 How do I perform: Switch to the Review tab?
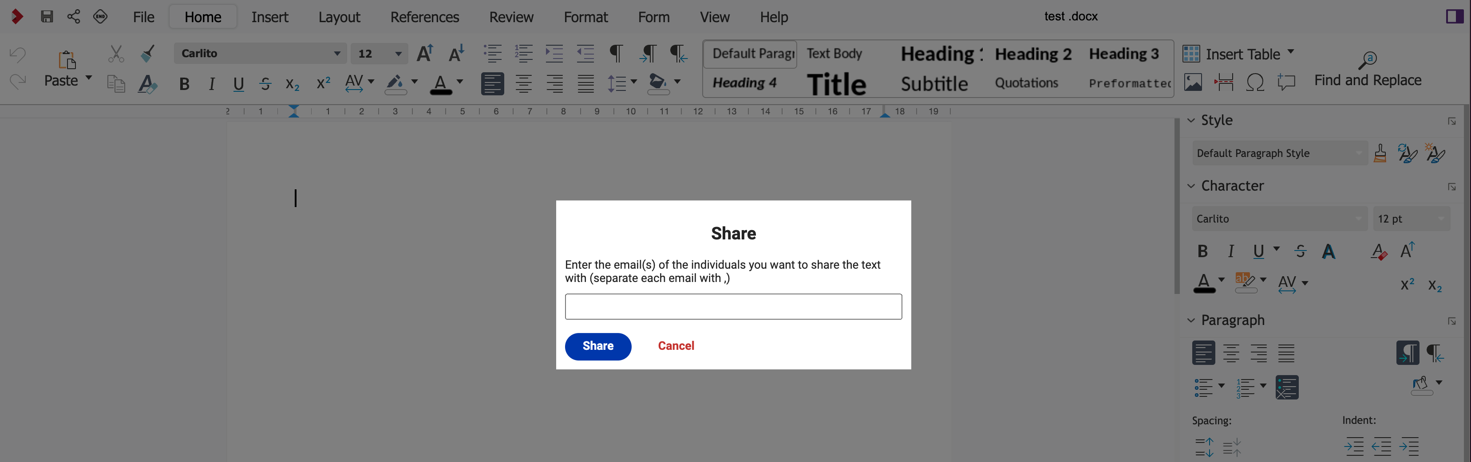tap(511, 17)
